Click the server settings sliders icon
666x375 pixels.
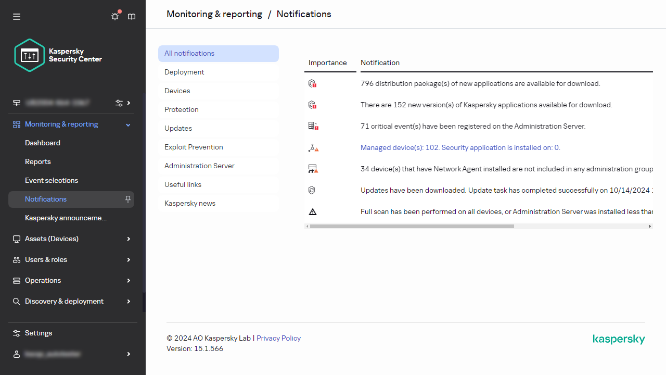(x=119, y=103)
